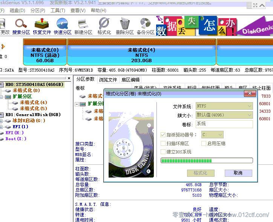
Task: Select 冰封U启动(G:) tree node
Action: tap(29, 121)
